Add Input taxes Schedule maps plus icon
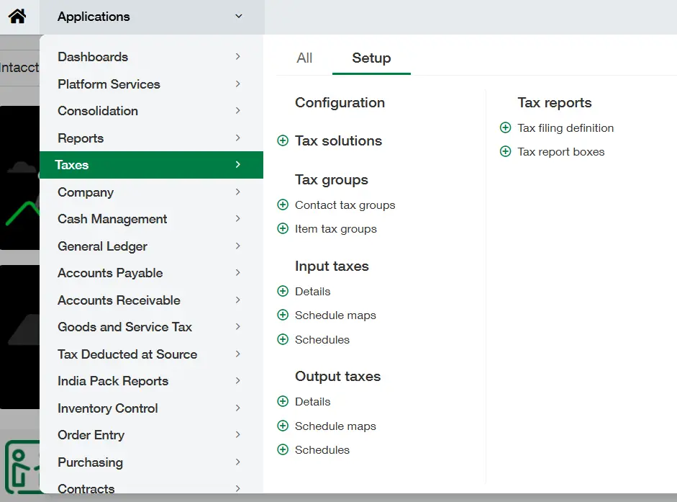The height and width of the screenshot is (502, 677). [283, 315]
